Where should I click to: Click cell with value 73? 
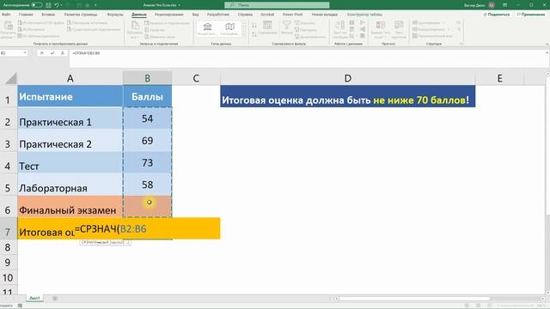[x=147, y=162]
